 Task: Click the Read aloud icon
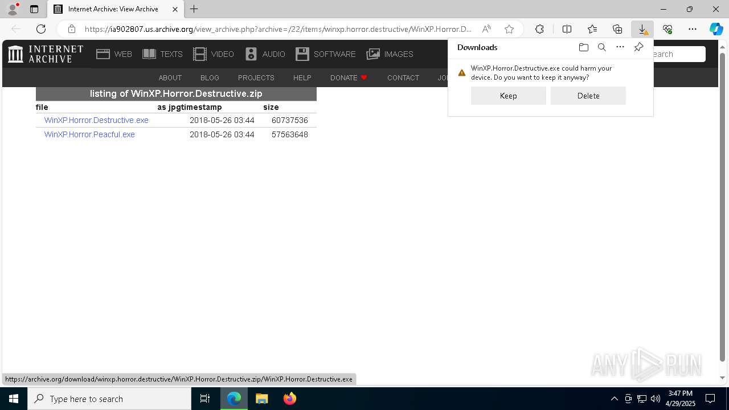(486, 29)
